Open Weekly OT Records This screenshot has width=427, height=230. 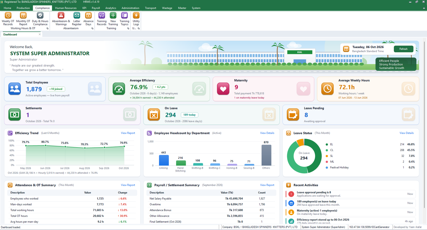[8, 19]
